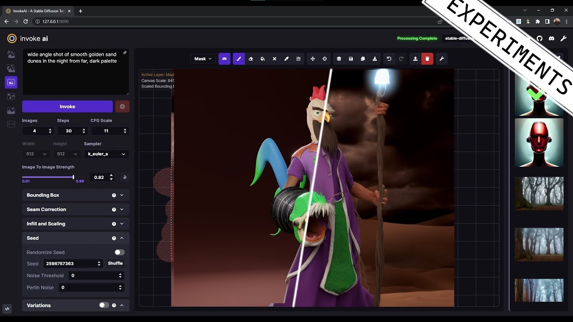Viewport: 573px width, 322px height.
Task: Toggle the mask visibility icon
Action: click(224, 59)
